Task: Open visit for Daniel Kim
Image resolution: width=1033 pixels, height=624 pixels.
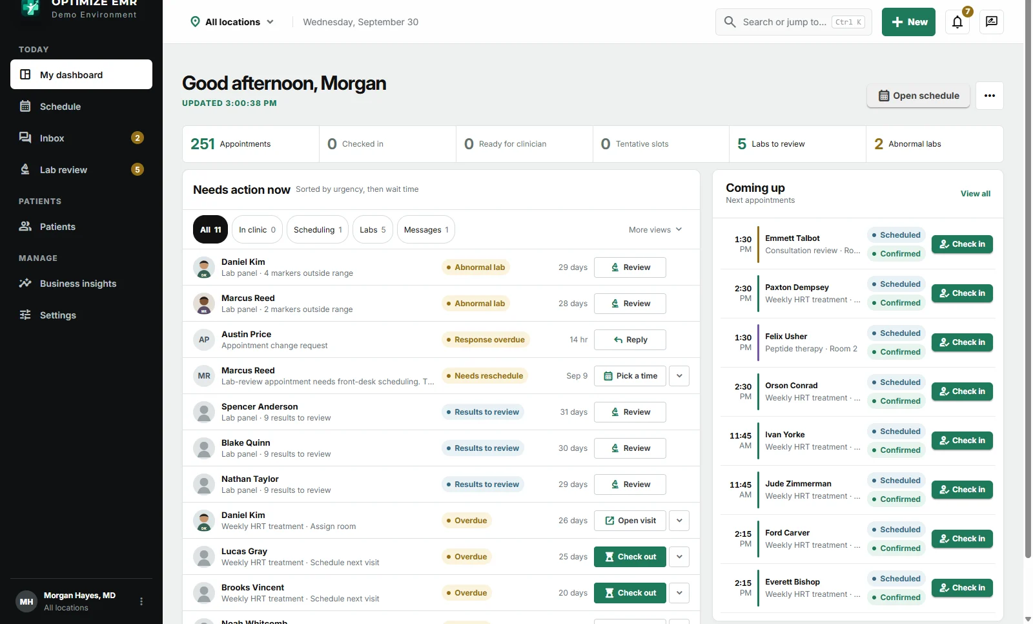Action: pos(630,521)
